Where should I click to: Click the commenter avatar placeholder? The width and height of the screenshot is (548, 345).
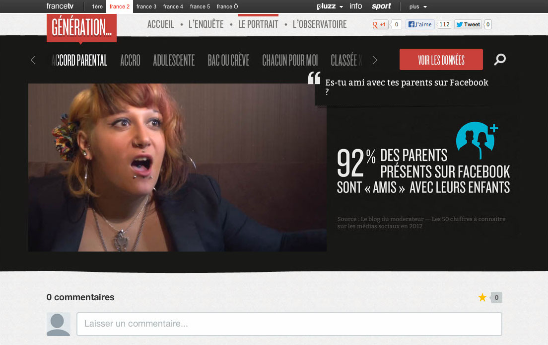(x=59, y=324)
